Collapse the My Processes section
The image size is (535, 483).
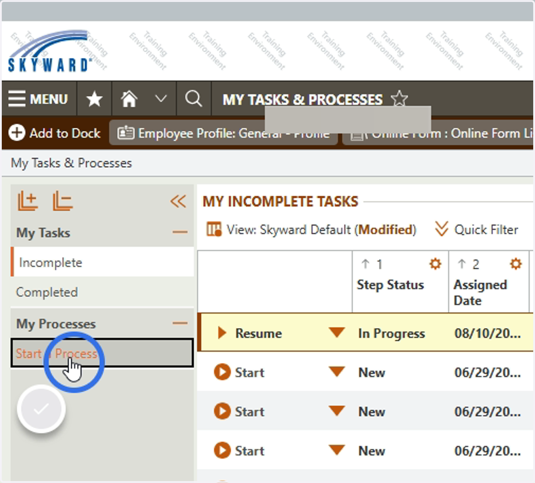(180, 323)
